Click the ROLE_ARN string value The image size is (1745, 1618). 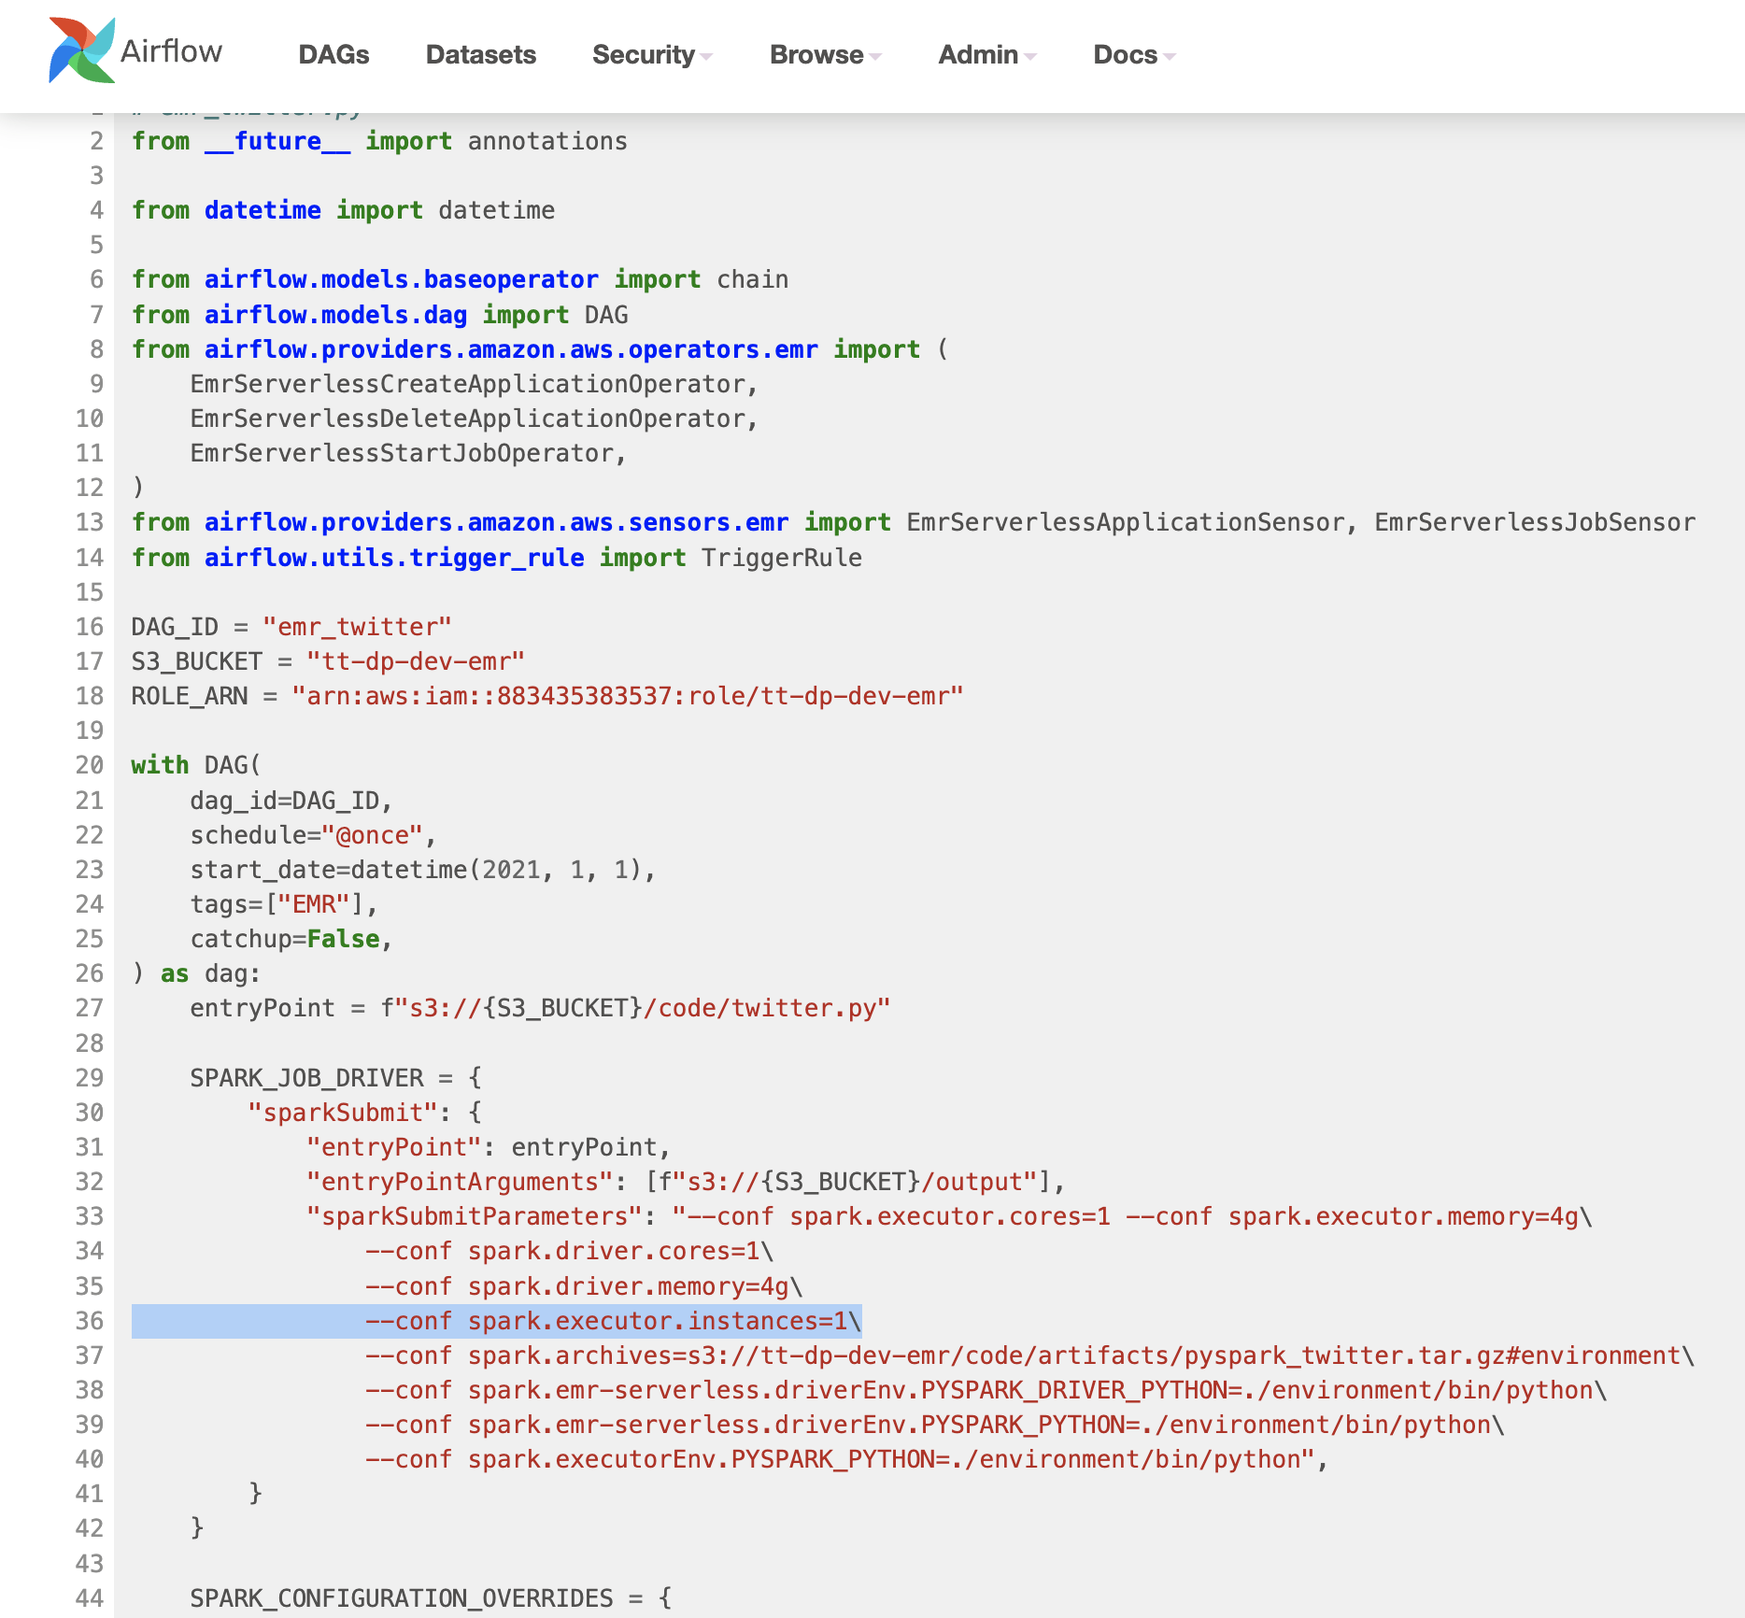pyautogui.click(x=627, y=696)
